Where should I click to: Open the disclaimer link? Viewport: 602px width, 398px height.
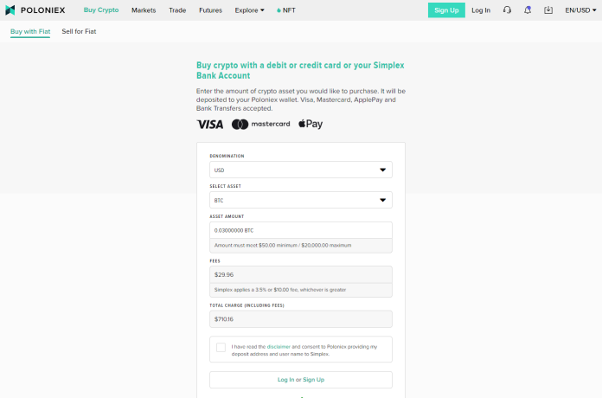(x=279, y=346)
